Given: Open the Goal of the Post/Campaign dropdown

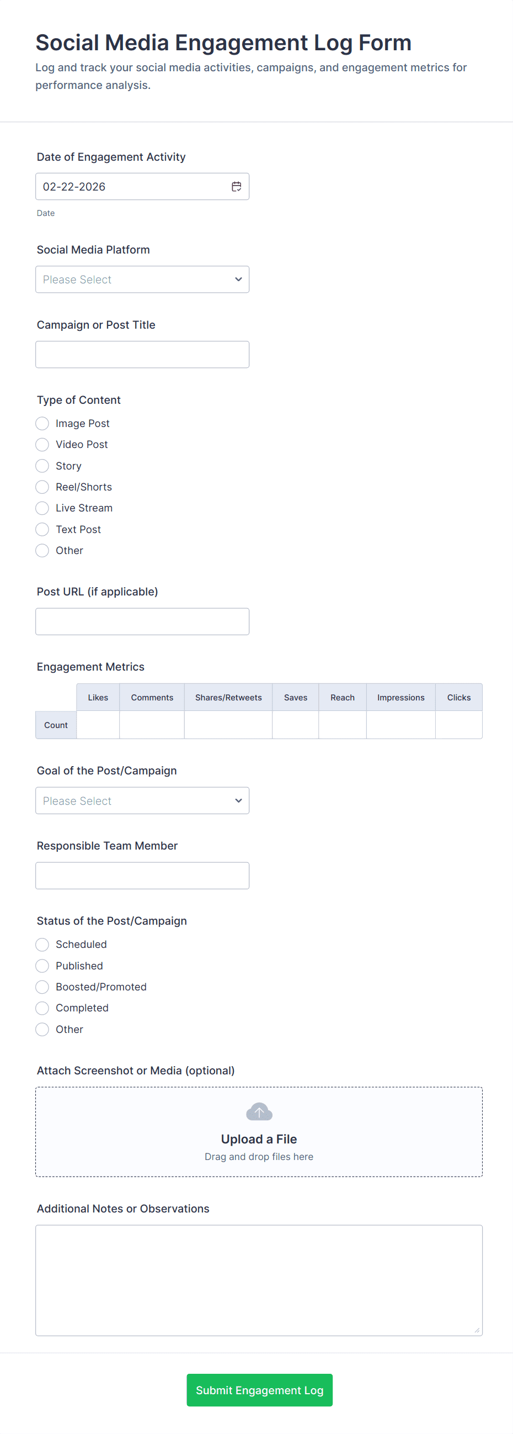Looking at the screenshot, I should click(x=142, y=800).
